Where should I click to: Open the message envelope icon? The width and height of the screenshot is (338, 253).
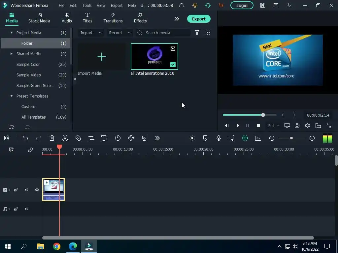(x=276, y=5)
